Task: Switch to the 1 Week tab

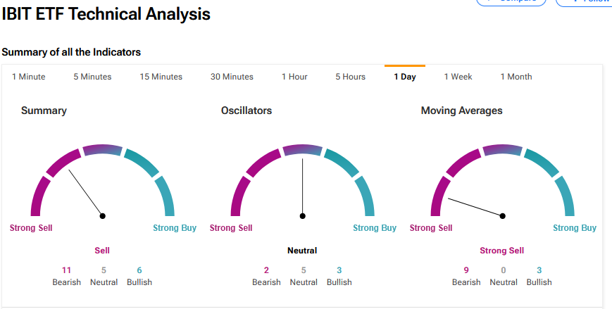Action: 458,77
